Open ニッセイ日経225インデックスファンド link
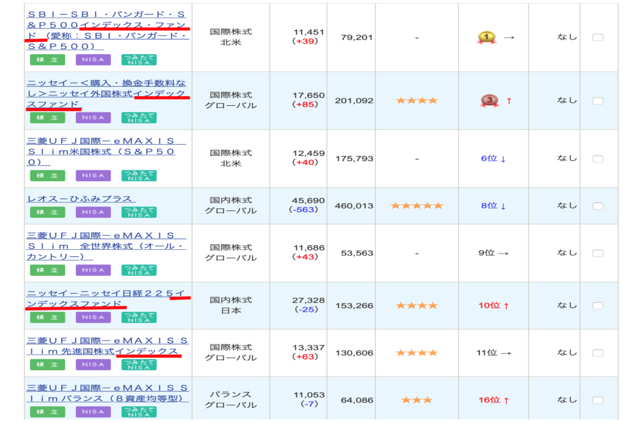 pos(106,298)
